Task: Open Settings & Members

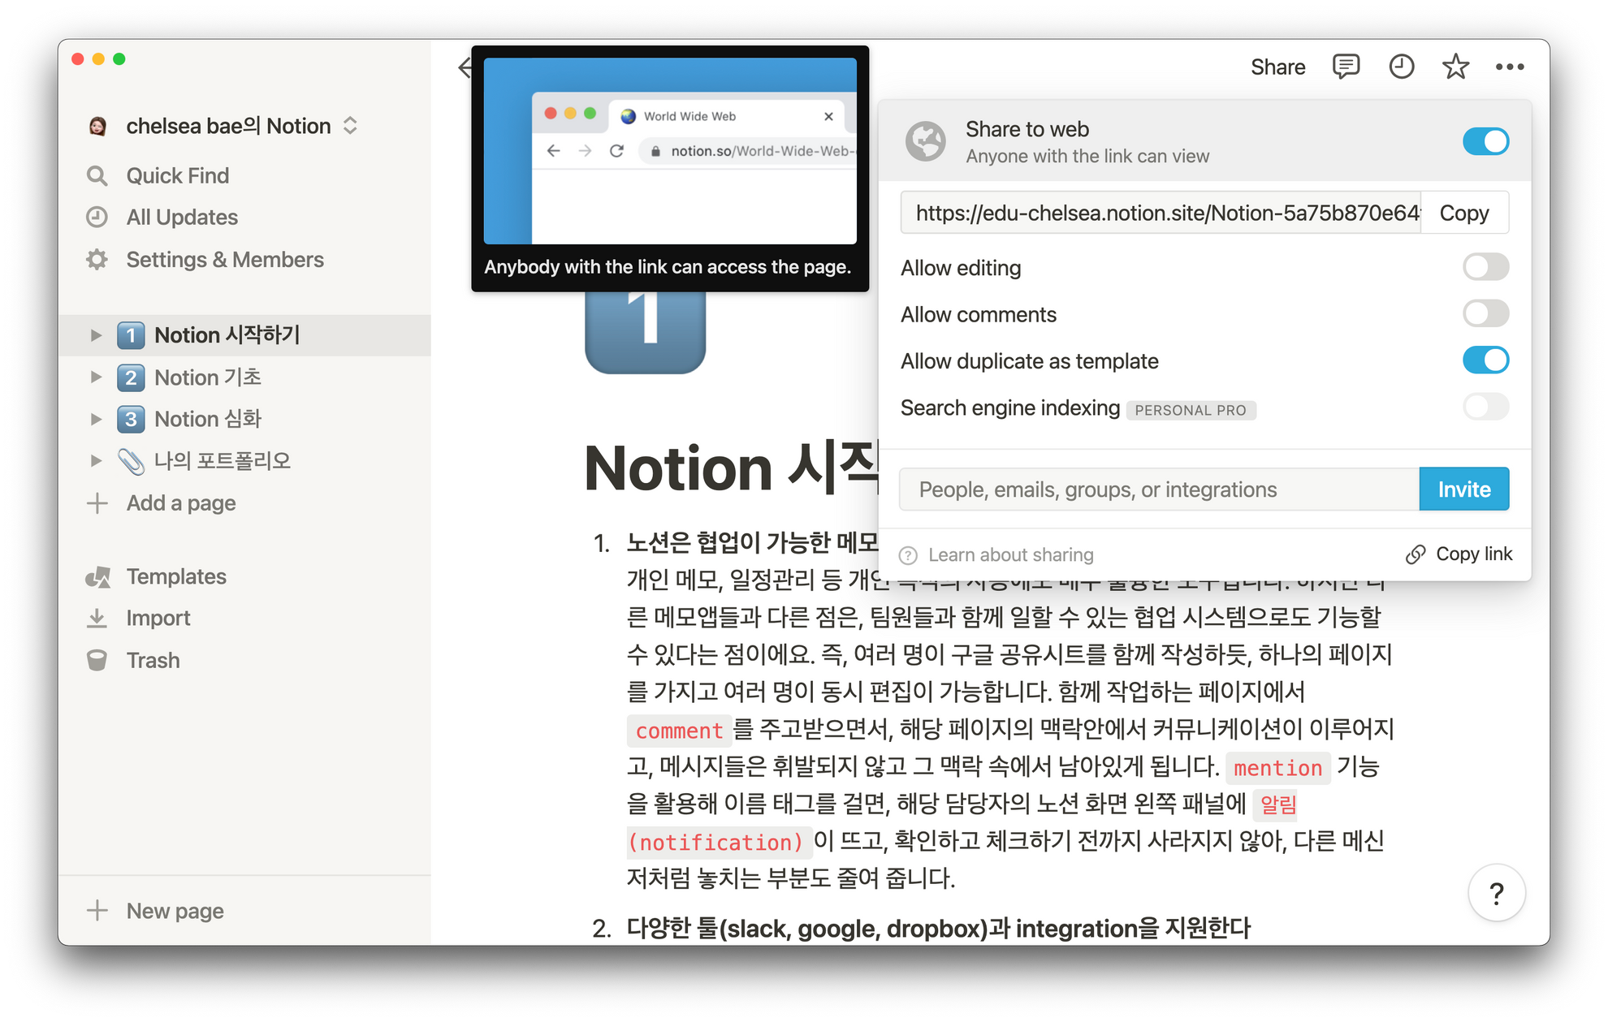Action: [225, 259]
